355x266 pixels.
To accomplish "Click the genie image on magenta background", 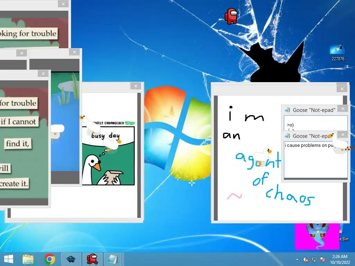I will tap(317, 236).
